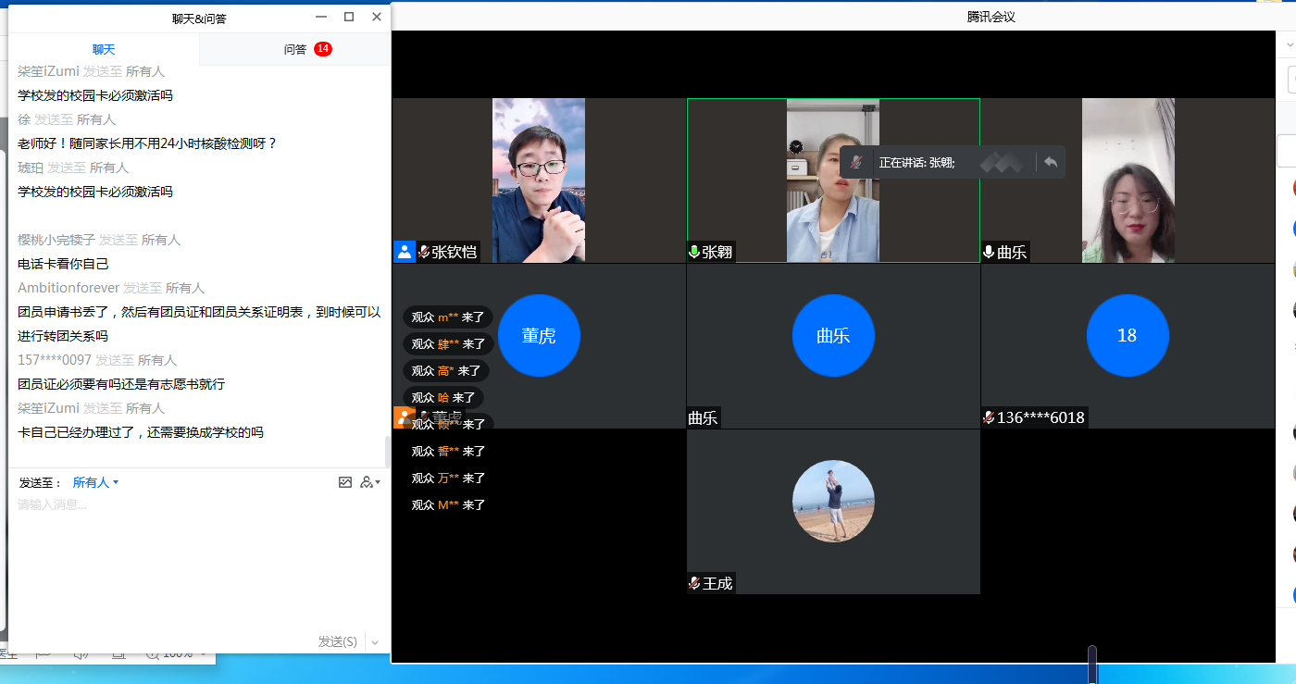Click the 董虎 blue avatar circle
The image size is (1296, 684).
pyautogui.click(x=539, y=335)
